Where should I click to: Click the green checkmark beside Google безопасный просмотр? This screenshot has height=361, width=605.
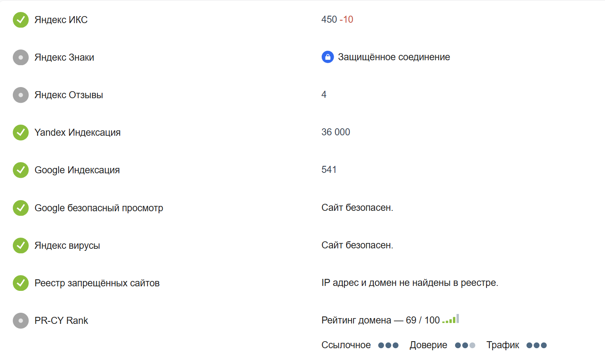coord(21,208)
